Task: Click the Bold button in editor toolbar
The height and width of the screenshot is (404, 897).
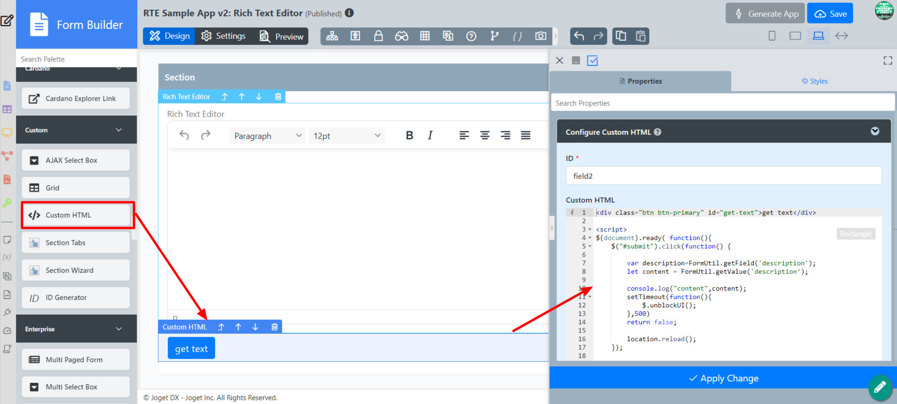Action: (409, 135)
